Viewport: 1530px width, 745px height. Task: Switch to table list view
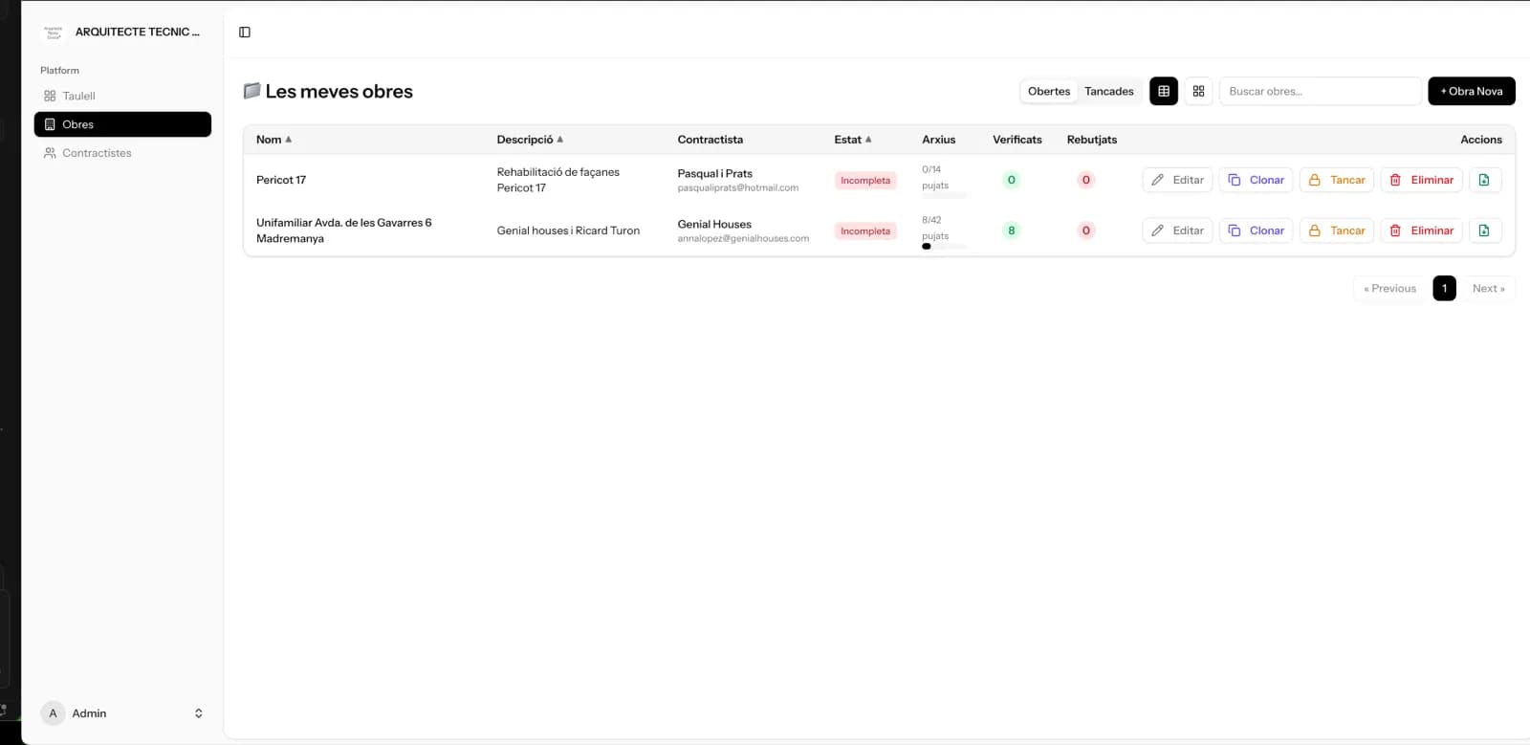tap(1163, 91)
